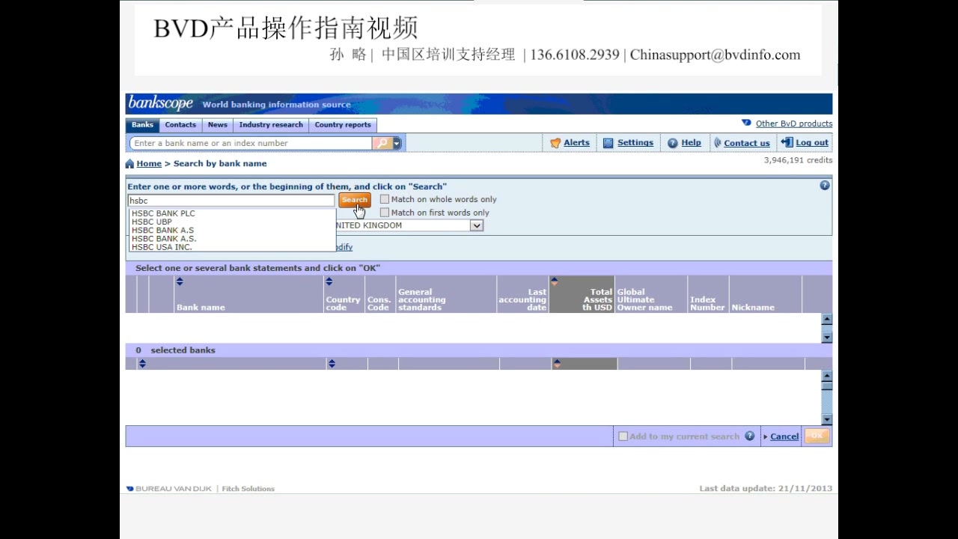Open the Settings link
The image size is (958, 539).
point(635,143)
